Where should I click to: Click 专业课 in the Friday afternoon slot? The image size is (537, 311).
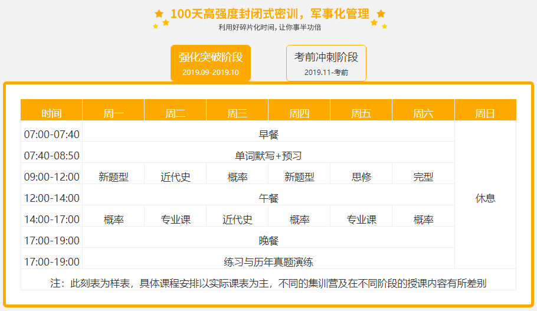click(361, 220)
